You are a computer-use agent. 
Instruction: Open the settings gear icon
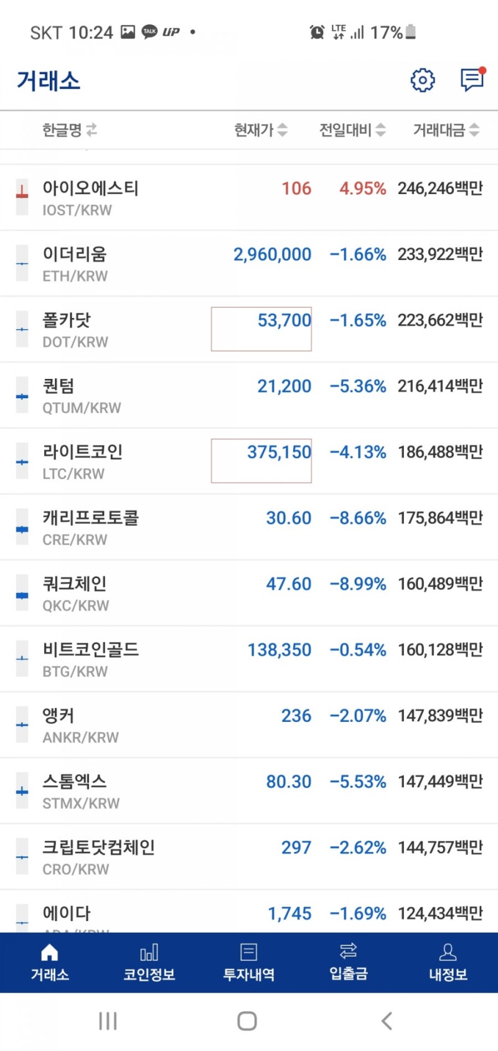[423, 80]
